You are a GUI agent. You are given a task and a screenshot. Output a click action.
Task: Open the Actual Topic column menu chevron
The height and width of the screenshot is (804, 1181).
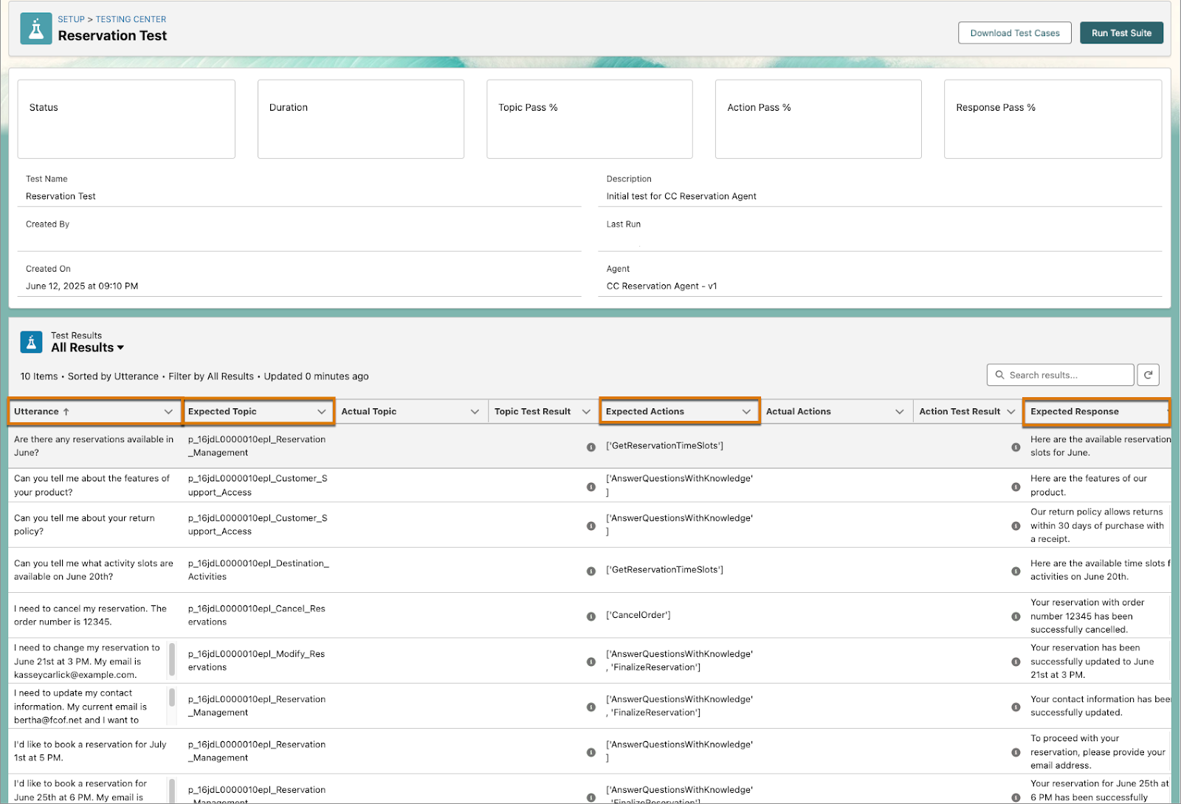coord(475,411)
